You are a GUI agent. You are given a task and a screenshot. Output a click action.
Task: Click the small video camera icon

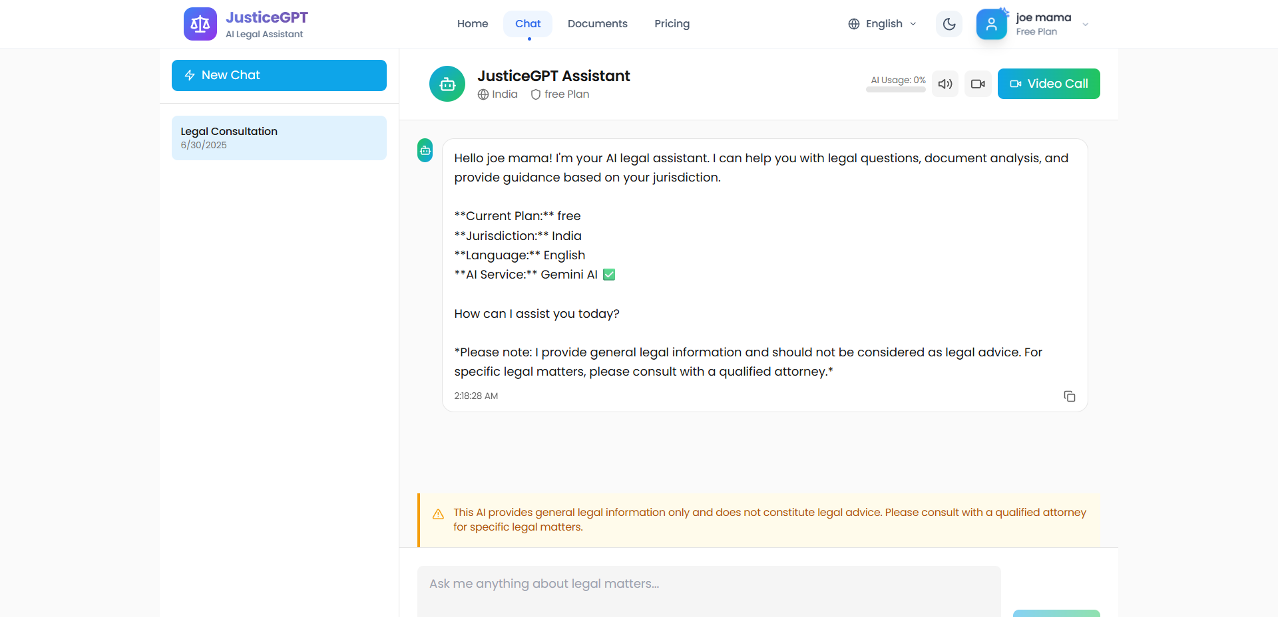(x=978, y=84)
